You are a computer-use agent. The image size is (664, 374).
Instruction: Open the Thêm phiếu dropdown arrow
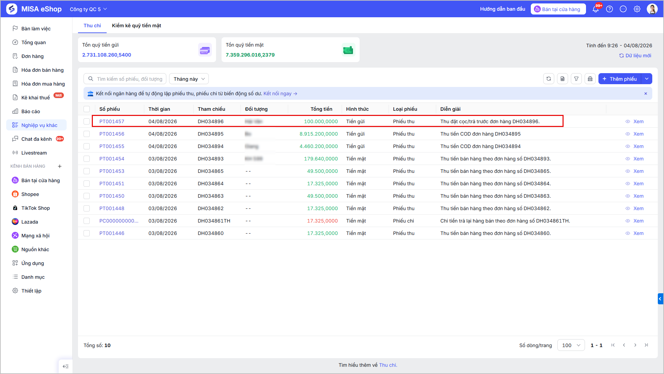[x=647, y=79]
